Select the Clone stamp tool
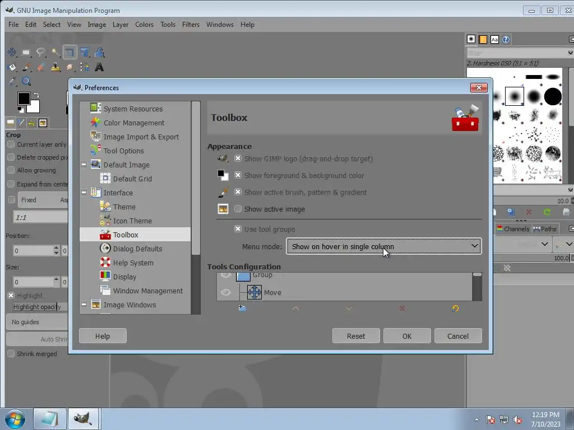This screenshot has height=430, width=574. pyautogui.click(x=55, y=67)
